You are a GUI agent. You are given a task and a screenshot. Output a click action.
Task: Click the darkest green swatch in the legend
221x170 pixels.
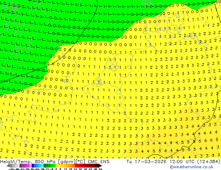[x=45, y=166]
